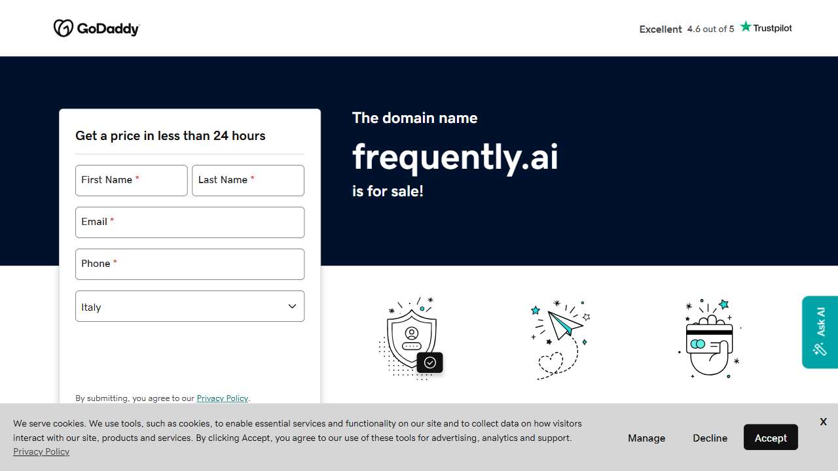Dismiss the cookie banner with the X
This screenshot has width=838, height=471.
click(x=823, y=421)
